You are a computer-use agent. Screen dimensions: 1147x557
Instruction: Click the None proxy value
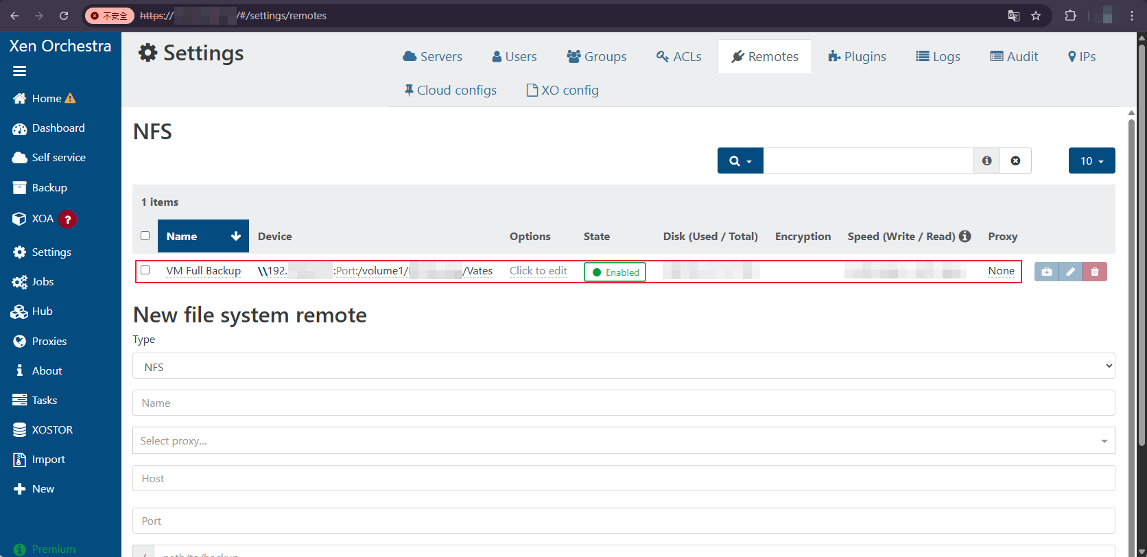pyautogui.click(x=1001, y=271)
